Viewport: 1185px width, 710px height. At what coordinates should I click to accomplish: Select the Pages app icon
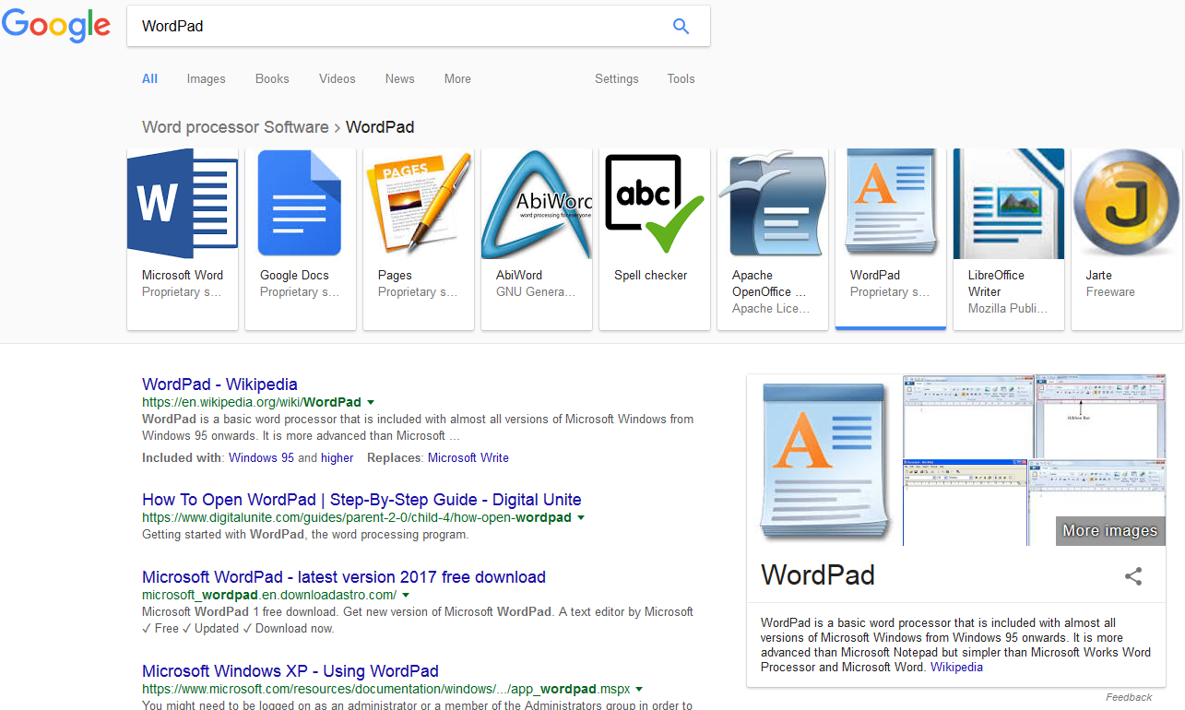(x=418, y=204)
